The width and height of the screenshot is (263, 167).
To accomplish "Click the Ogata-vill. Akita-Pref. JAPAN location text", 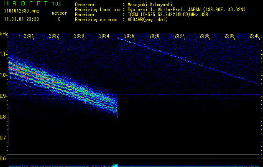I will tap(186, 10).
